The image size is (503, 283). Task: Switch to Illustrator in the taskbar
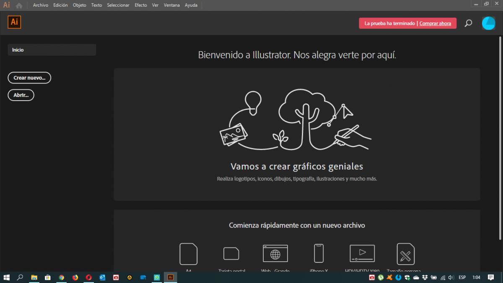(170, 277)
